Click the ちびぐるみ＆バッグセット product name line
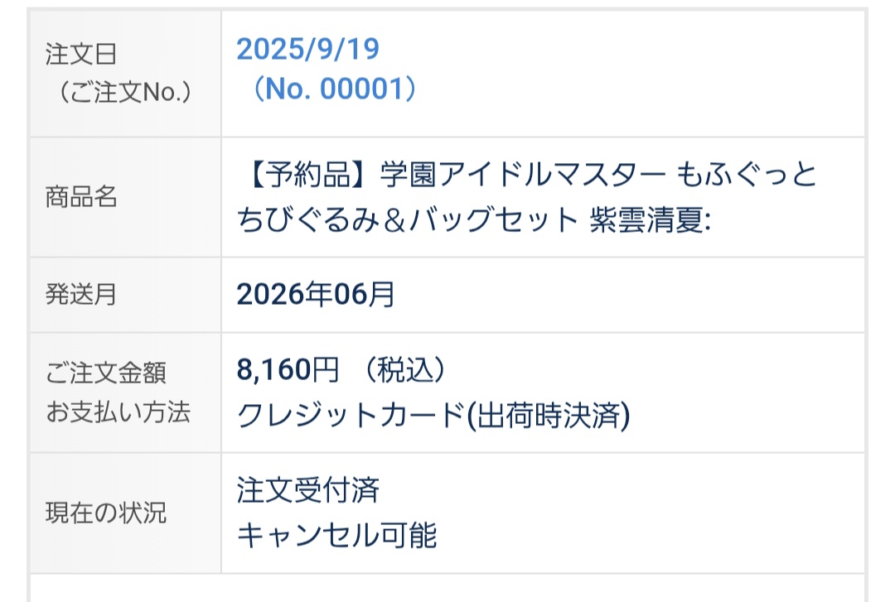This screenshot has width=895, height=602. tap(406, 220)
